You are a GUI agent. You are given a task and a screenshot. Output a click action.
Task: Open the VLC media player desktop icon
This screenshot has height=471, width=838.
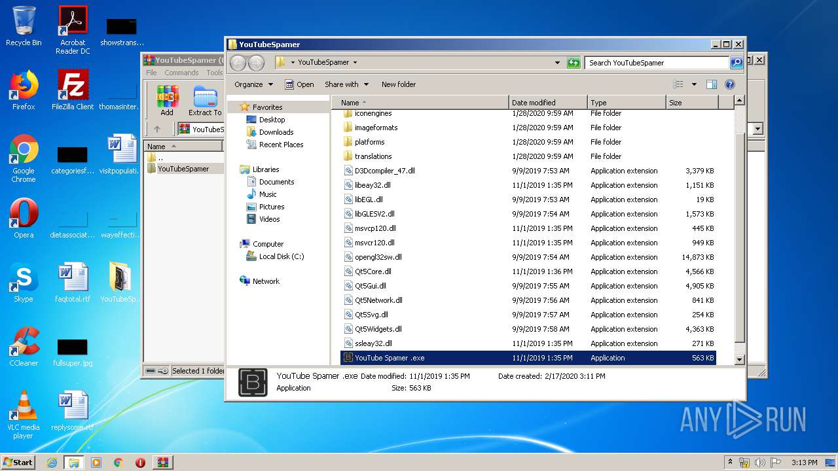click(x=24, y=415)
